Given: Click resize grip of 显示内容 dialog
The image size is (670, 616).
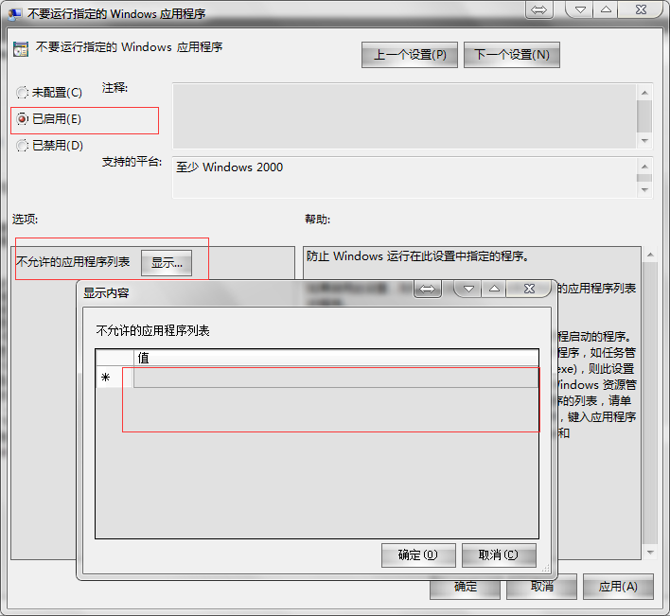Looking at the screenshot, I should pyautogui.click(x=546, y=569).
